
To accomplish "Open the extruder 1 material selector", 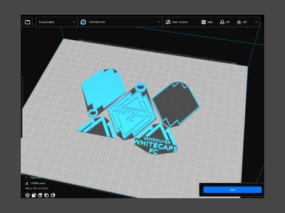I will click(x=120, y=22).
